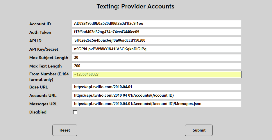
Task: Click the Reset button
Action: click(x=65, y=130)
